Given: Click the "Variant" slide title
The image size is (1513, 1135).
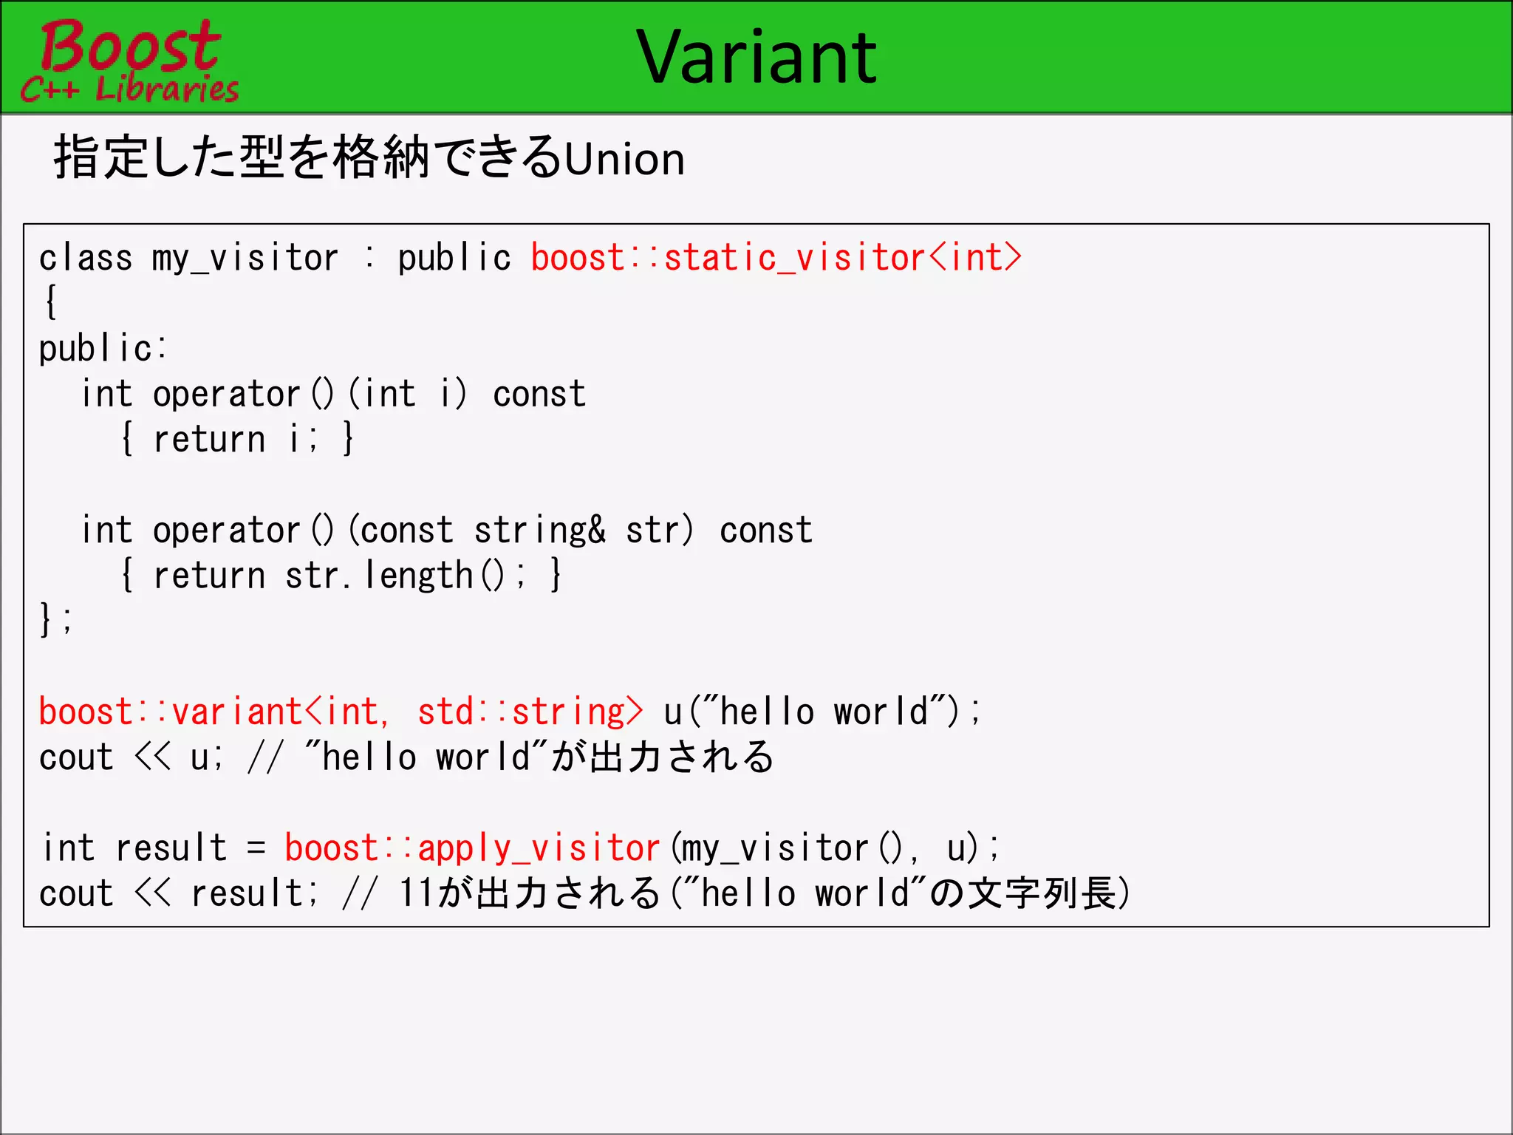Looking at the screenshot, I should pos(756,57).
